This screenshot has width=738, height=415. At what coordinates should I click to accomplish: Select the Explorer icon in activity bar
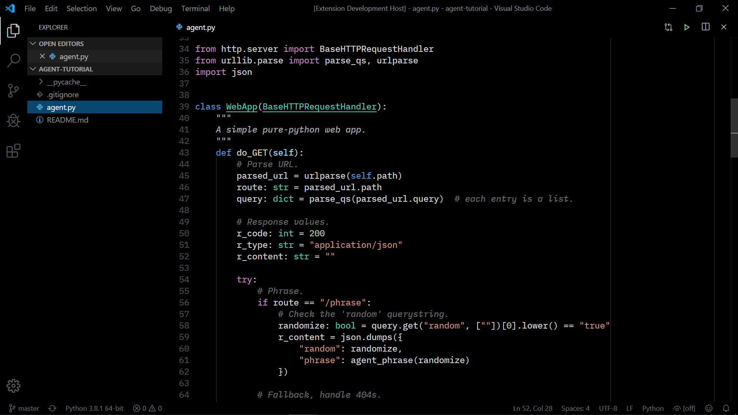13,31
